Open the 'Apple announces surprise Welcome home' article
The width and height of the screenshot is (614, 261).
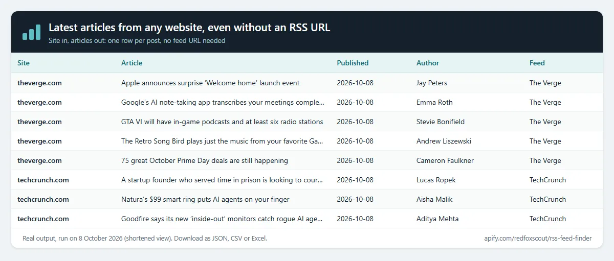point(210,83)
